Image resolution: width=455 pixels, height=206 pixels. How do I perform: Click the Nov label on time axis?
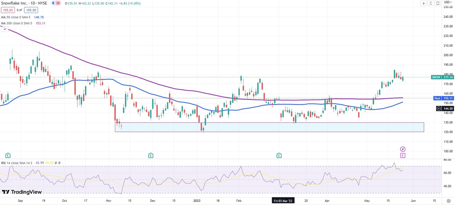click(109, 201)
